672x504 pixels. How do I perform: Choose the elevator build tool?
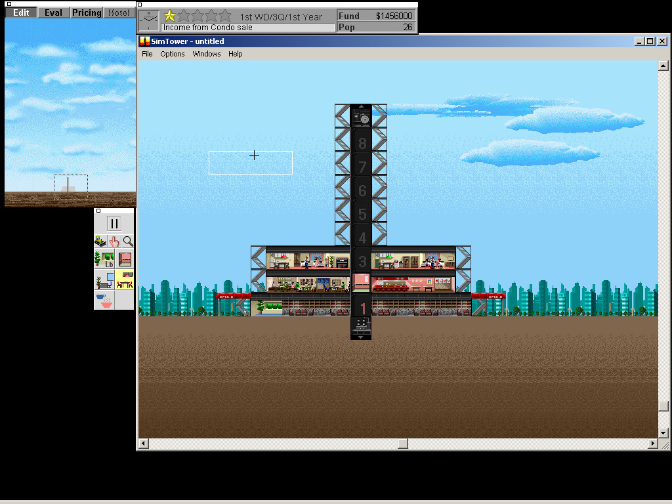coord(124,260)
